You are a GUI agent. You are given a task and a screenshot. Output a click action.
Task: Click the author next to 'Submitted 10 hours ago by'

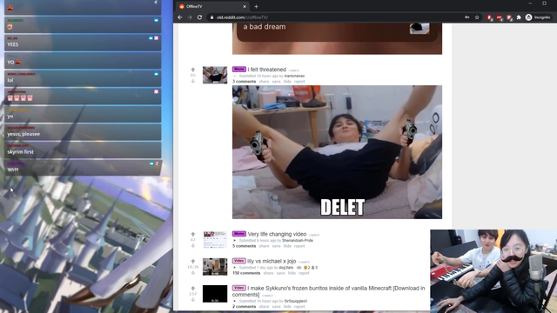294,76
